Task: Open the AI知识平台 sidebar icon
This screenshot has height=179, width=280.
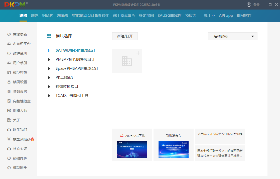Action: pos(9,44)
